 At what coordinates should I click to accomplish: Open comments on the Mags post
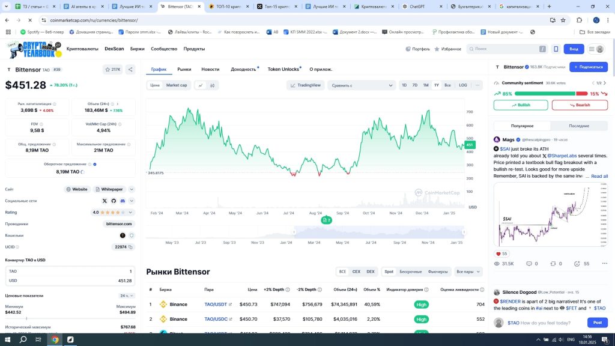pyautogui.click(x=532, y=264)
